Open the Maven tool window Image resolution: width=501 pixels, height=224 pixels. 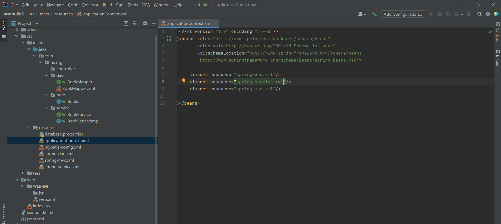[x=498, y=58]
